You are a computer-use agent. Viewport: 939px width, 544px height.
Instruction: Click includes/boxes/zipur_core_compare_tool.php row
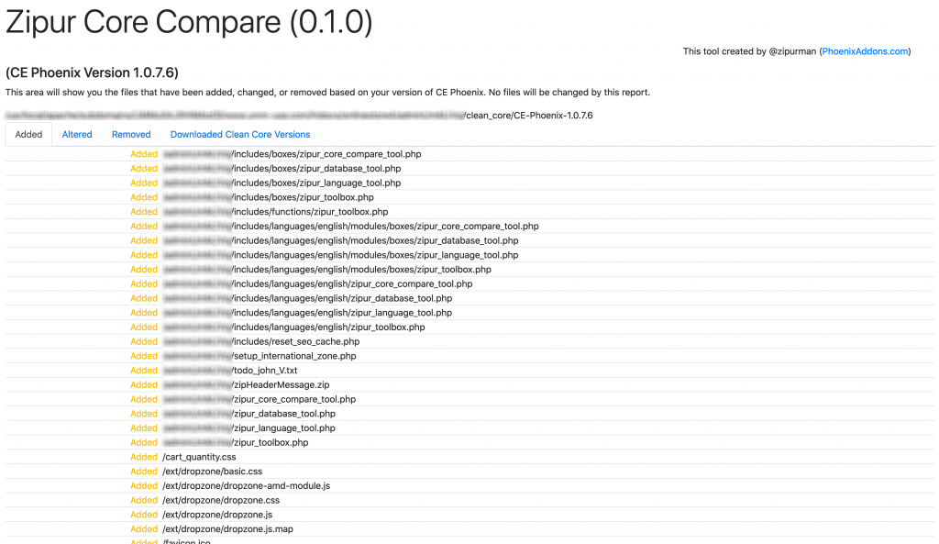click(x=469, y=154)
